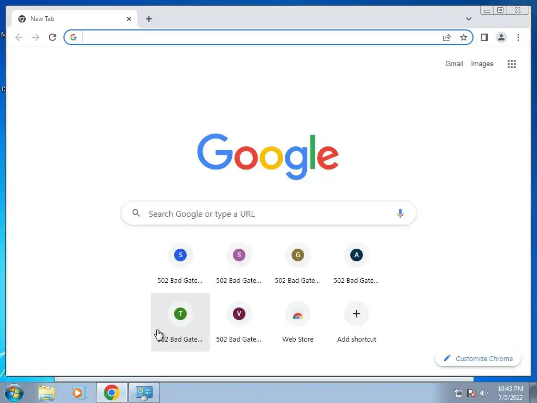Open the Control Panel taskbar icon

[x=144, y=393]
